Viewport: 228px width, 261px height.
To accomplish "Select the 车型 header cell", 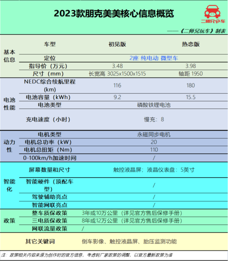I will click(50, 44).
